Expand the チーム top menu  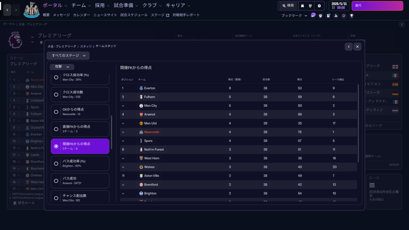pyautogui.click(x=81, y=5)
